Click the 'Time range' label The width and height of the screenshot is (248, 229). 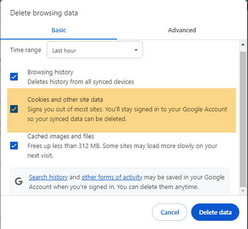click(x=26, y=50)
